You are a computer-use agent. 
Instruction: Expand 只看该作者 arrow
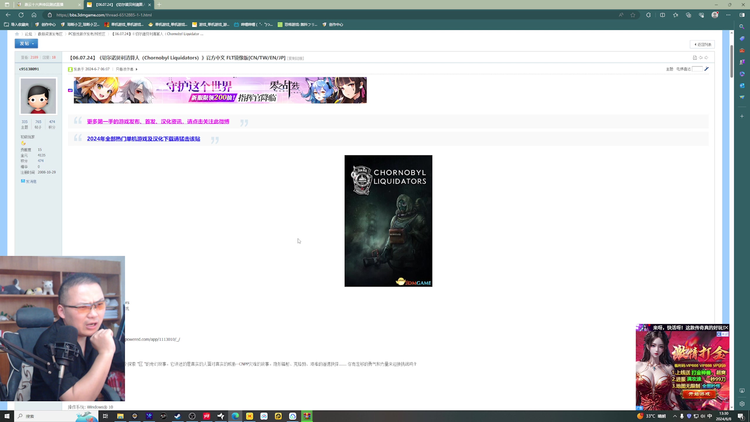(137, 69)
